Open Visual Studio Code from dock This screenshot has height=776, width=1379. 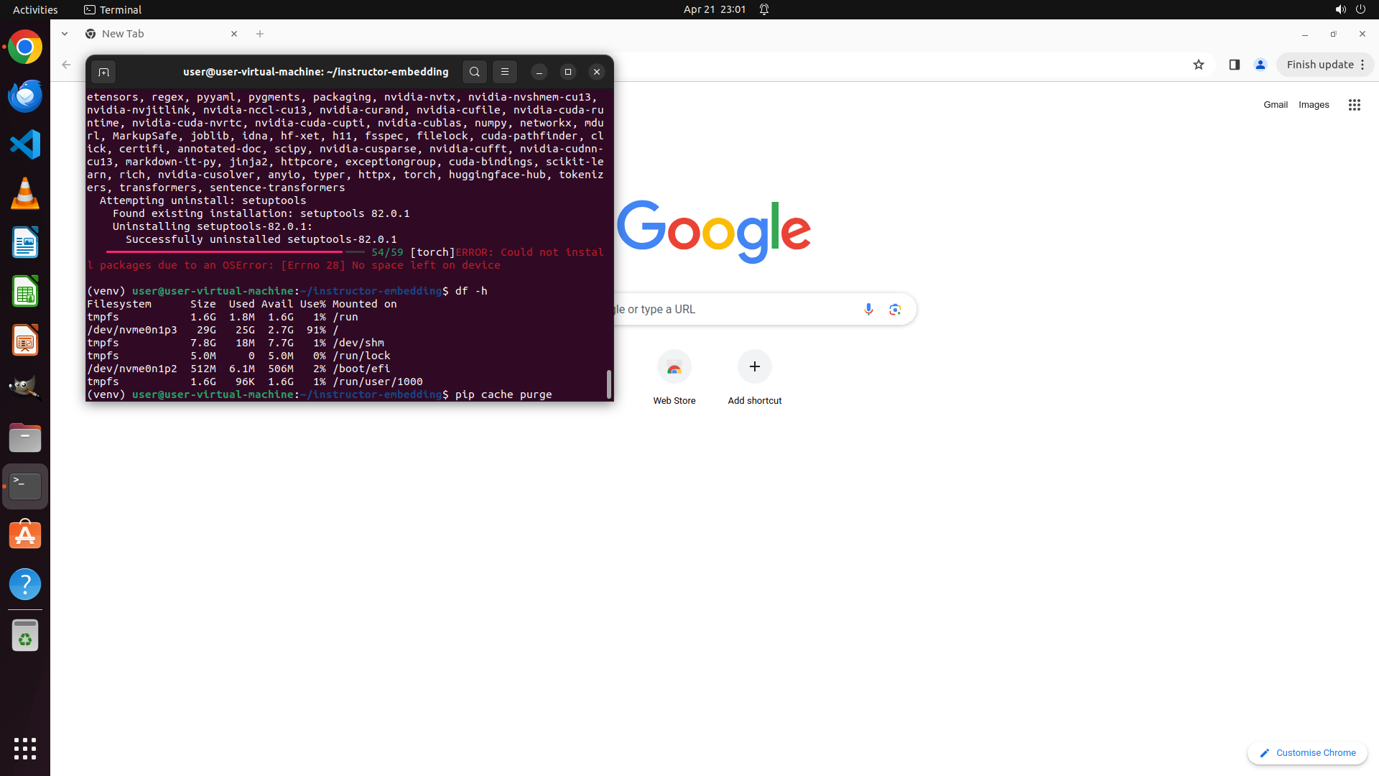pos(25,145)
